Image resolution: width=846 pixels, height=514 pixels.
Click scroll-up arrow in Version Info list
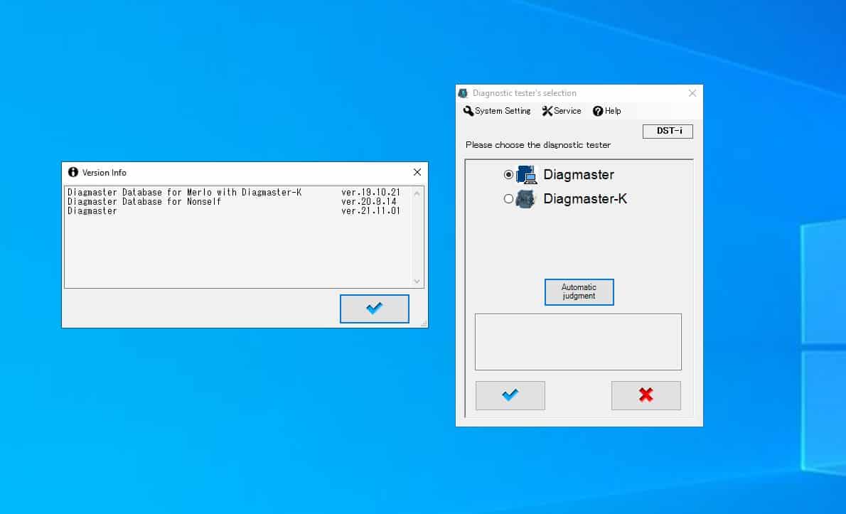point(417,193)
